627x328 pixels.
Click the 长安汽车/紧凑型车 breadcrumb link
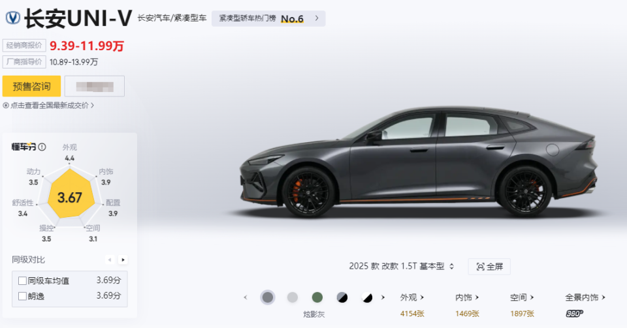coord(172,18)
